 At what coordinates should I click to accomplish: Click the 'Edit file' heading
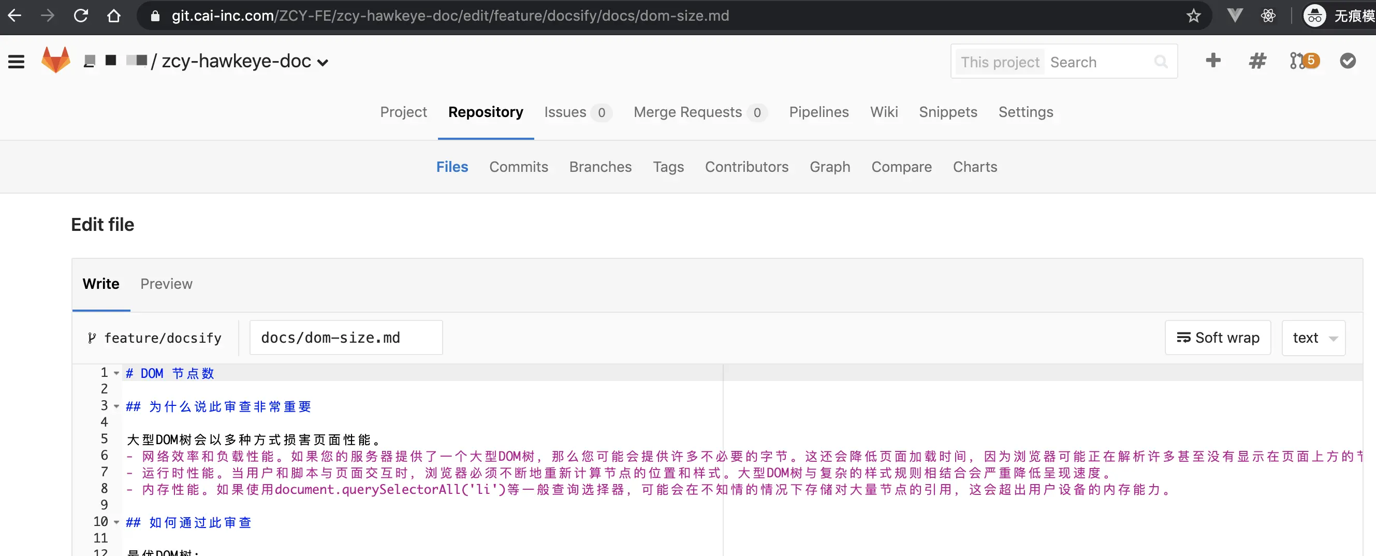tap(103, 225)
